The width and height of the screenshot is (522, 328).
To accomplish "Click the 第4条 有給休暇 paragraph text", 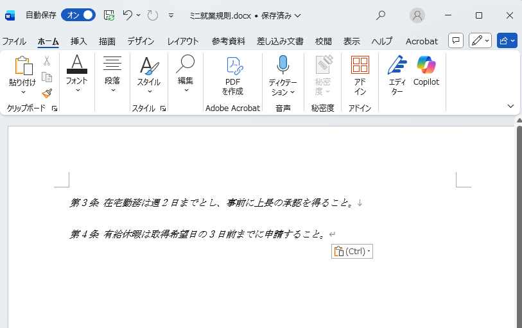I will coord(198,234).
